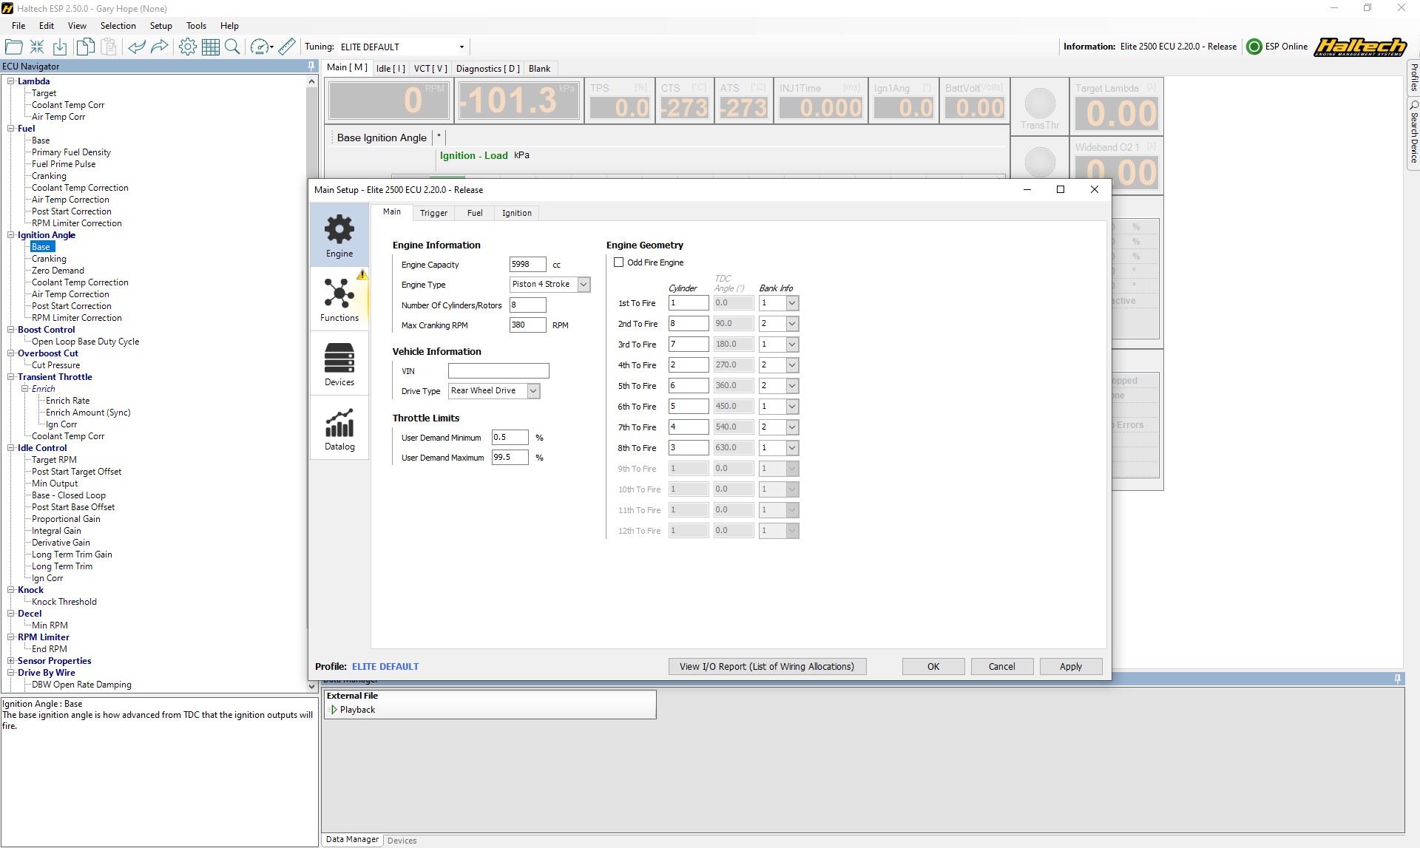Click the Haltech logo
The image size is (1420, 848).
click(1360, 47)
